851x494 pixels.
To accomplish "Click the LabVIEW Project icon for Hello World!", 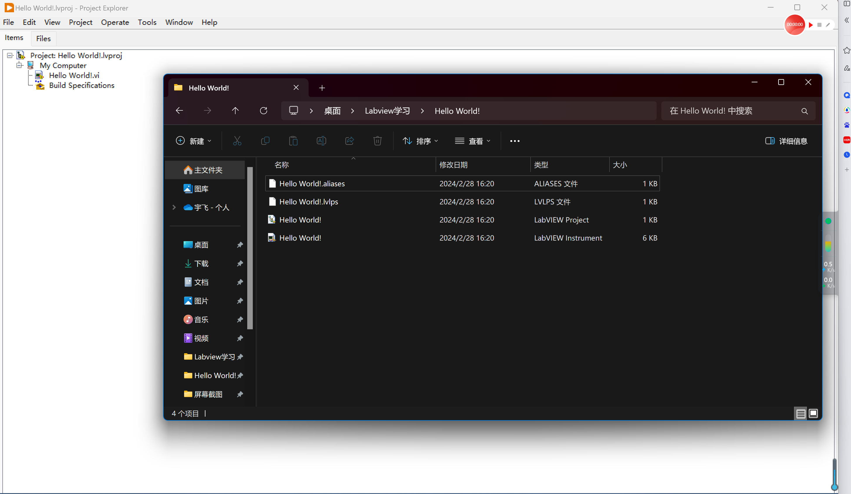I will (272, 219).
